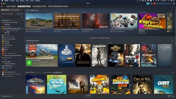Collapse Без категории section in sidebar
Image resolution: width=176 pixels, height=99 pixels.
[1, 66]
